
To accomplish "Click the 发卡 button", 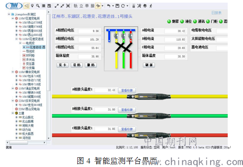I will pos(62,65).
